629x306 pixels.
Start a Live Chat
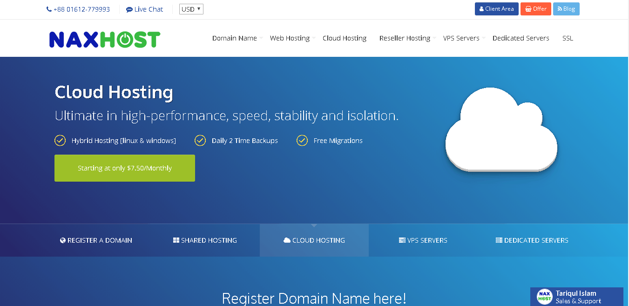click(x=145, y=9)
